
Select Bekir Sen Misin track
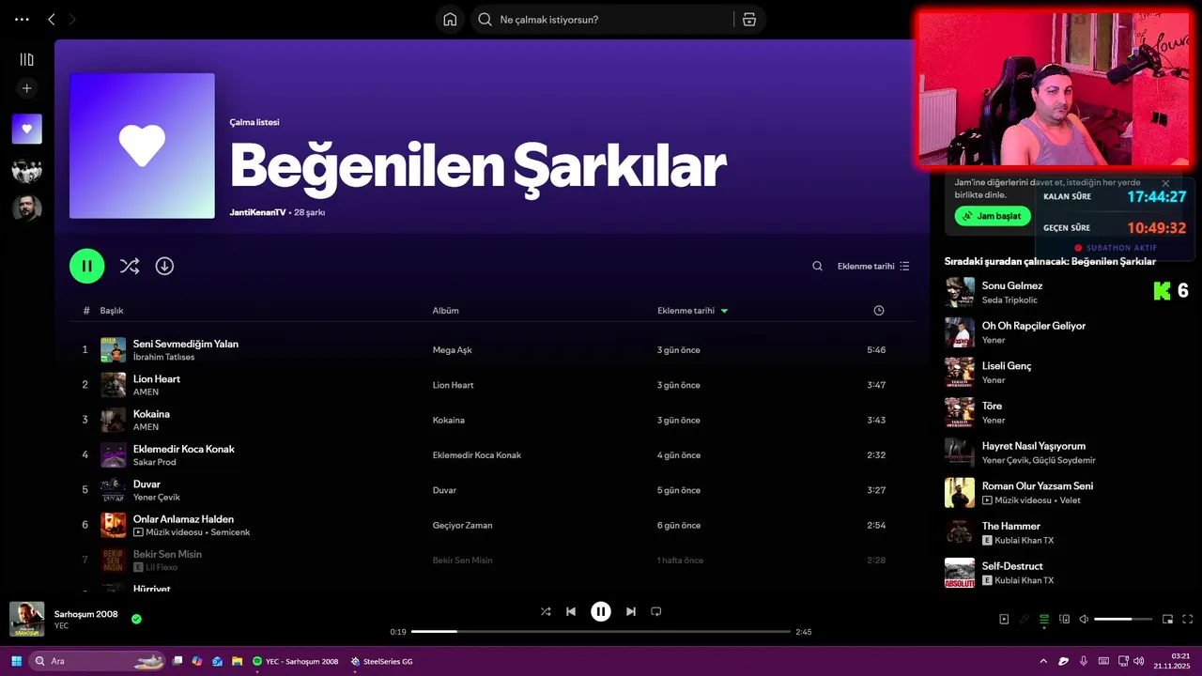pyautogui.click(x=492, y=560)
